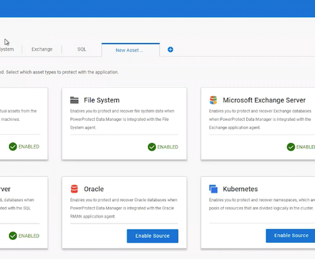Select the Kubernetes card title
315x259 pixels.
point(240,189)
